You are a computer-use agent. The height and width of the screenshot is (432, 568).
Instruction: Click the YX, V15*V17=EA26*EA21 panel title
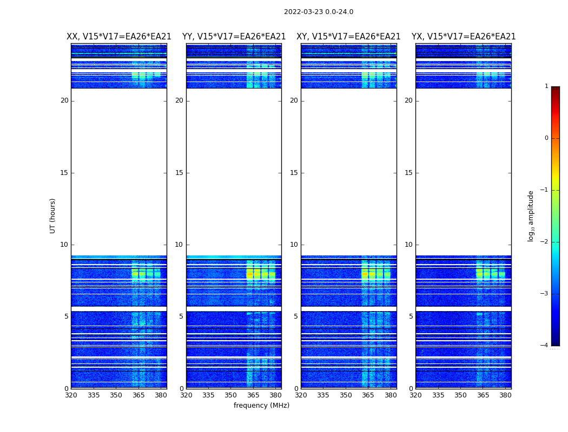[x=463, y=37]
